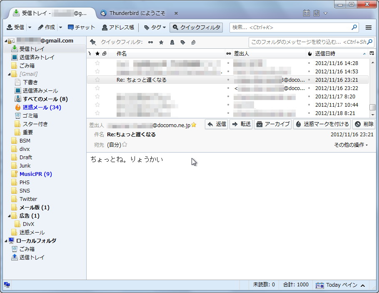Screen dimensions: 379x293
Task: Toggle the starred messages quick filter
Action: [161, 42]
